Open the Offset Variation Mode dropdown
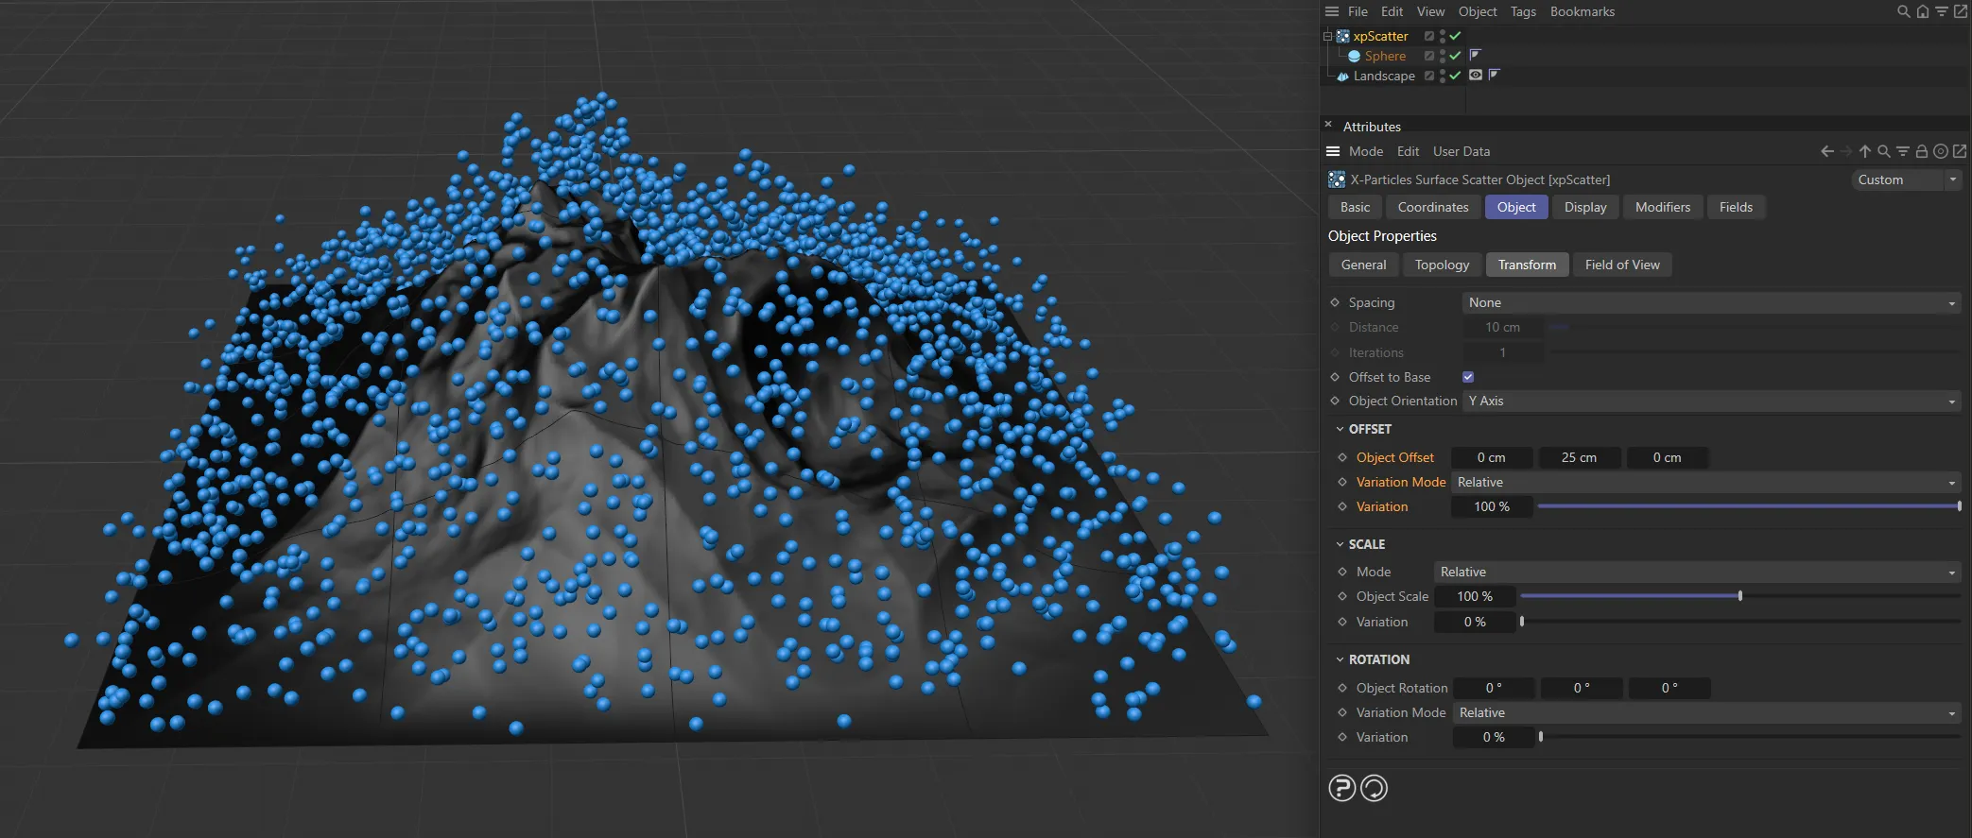Image resolution: width=1972 pixels, height=838 pixels. 1705,482
